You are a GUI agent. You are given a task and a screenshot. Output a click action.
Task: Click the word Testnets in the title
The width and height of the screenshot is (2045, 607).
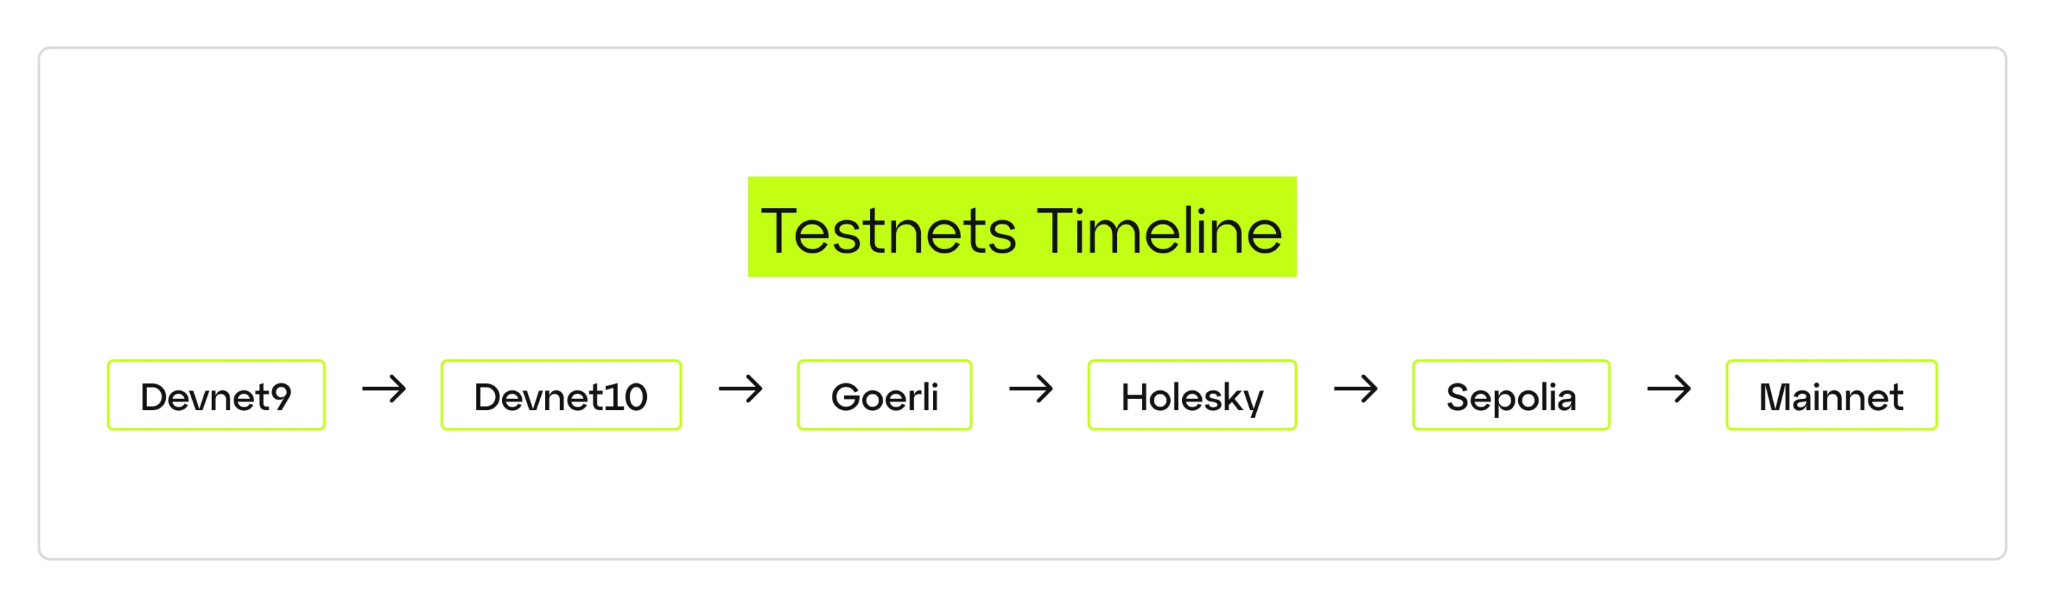(888, 231)
